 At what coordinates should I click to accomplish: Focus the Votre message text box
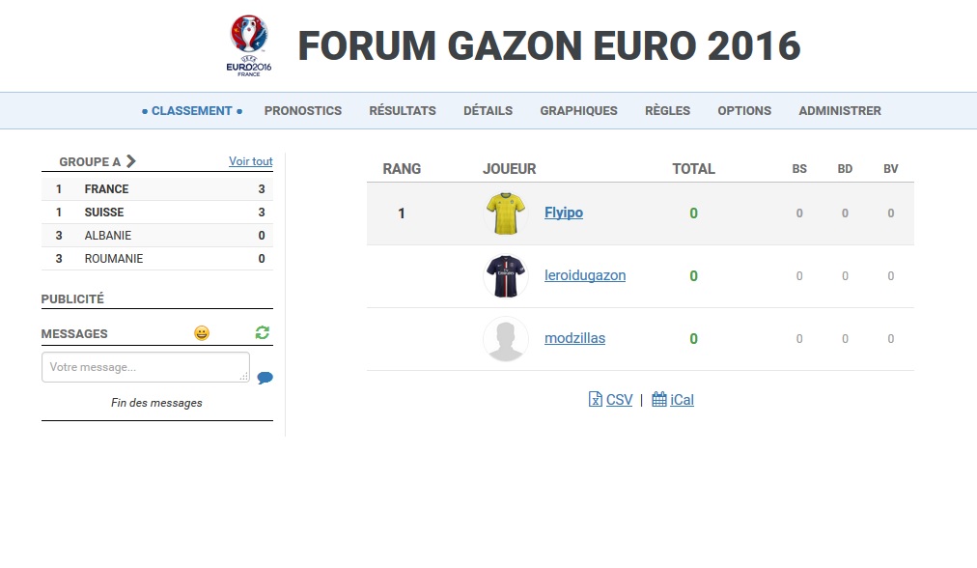[x=146, y=367]
